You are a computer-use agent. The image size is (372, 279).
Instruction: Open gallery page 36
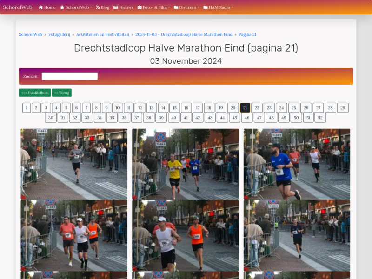(124, 118)
